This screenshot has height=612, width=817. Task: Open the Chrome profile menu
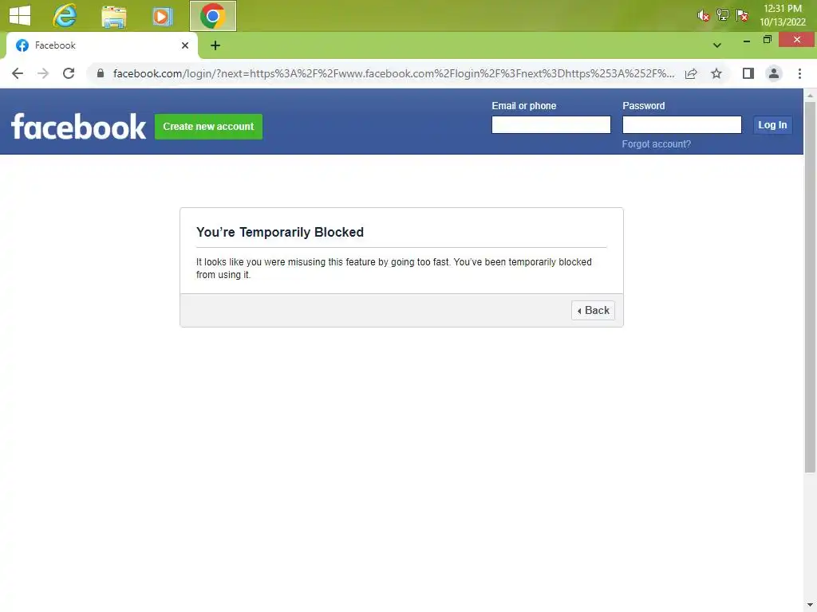774,73
